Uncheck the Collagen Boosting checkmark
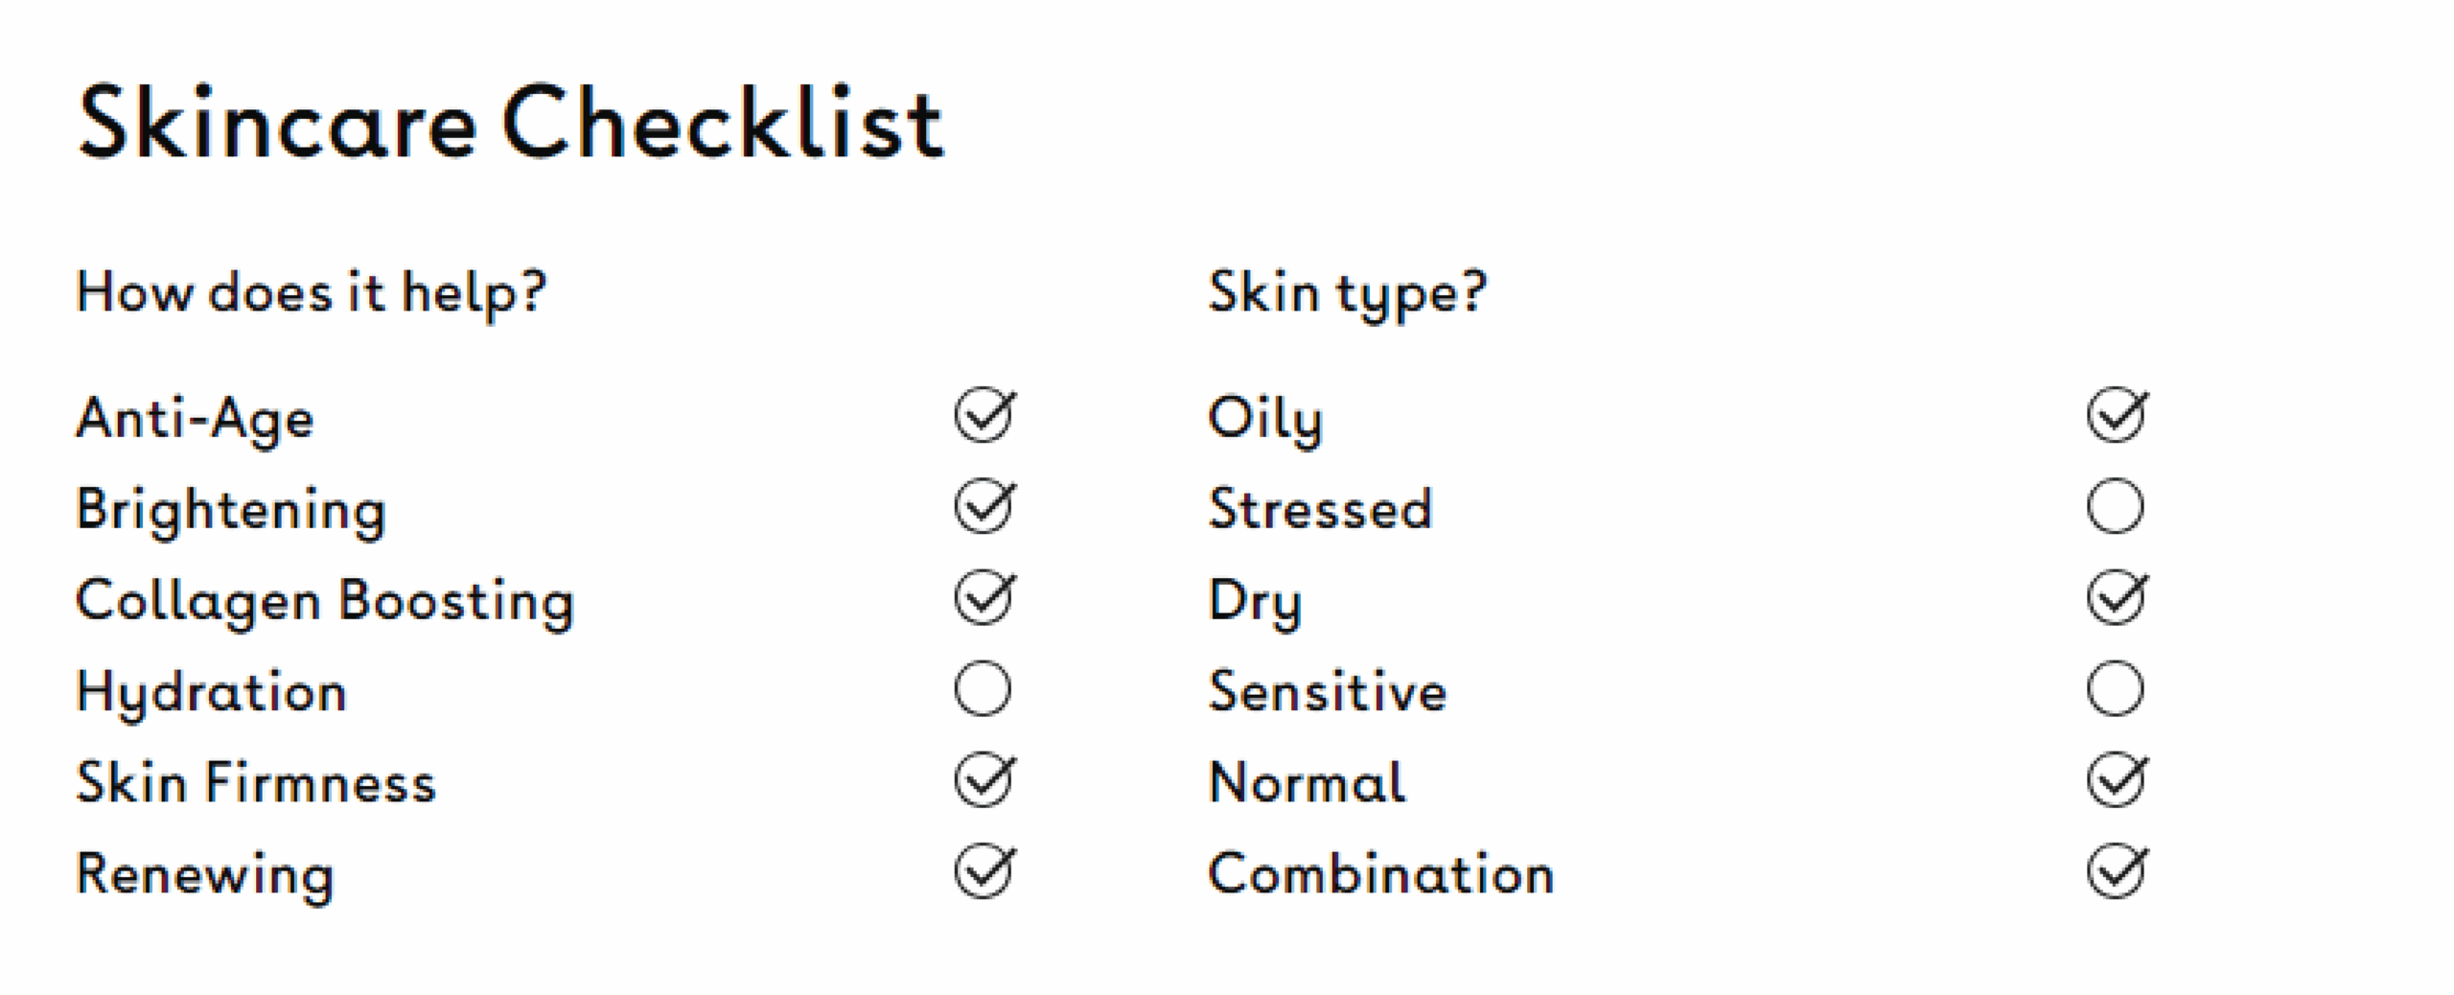The width and height of the screenshot is (2454, 995). [984, 598]
